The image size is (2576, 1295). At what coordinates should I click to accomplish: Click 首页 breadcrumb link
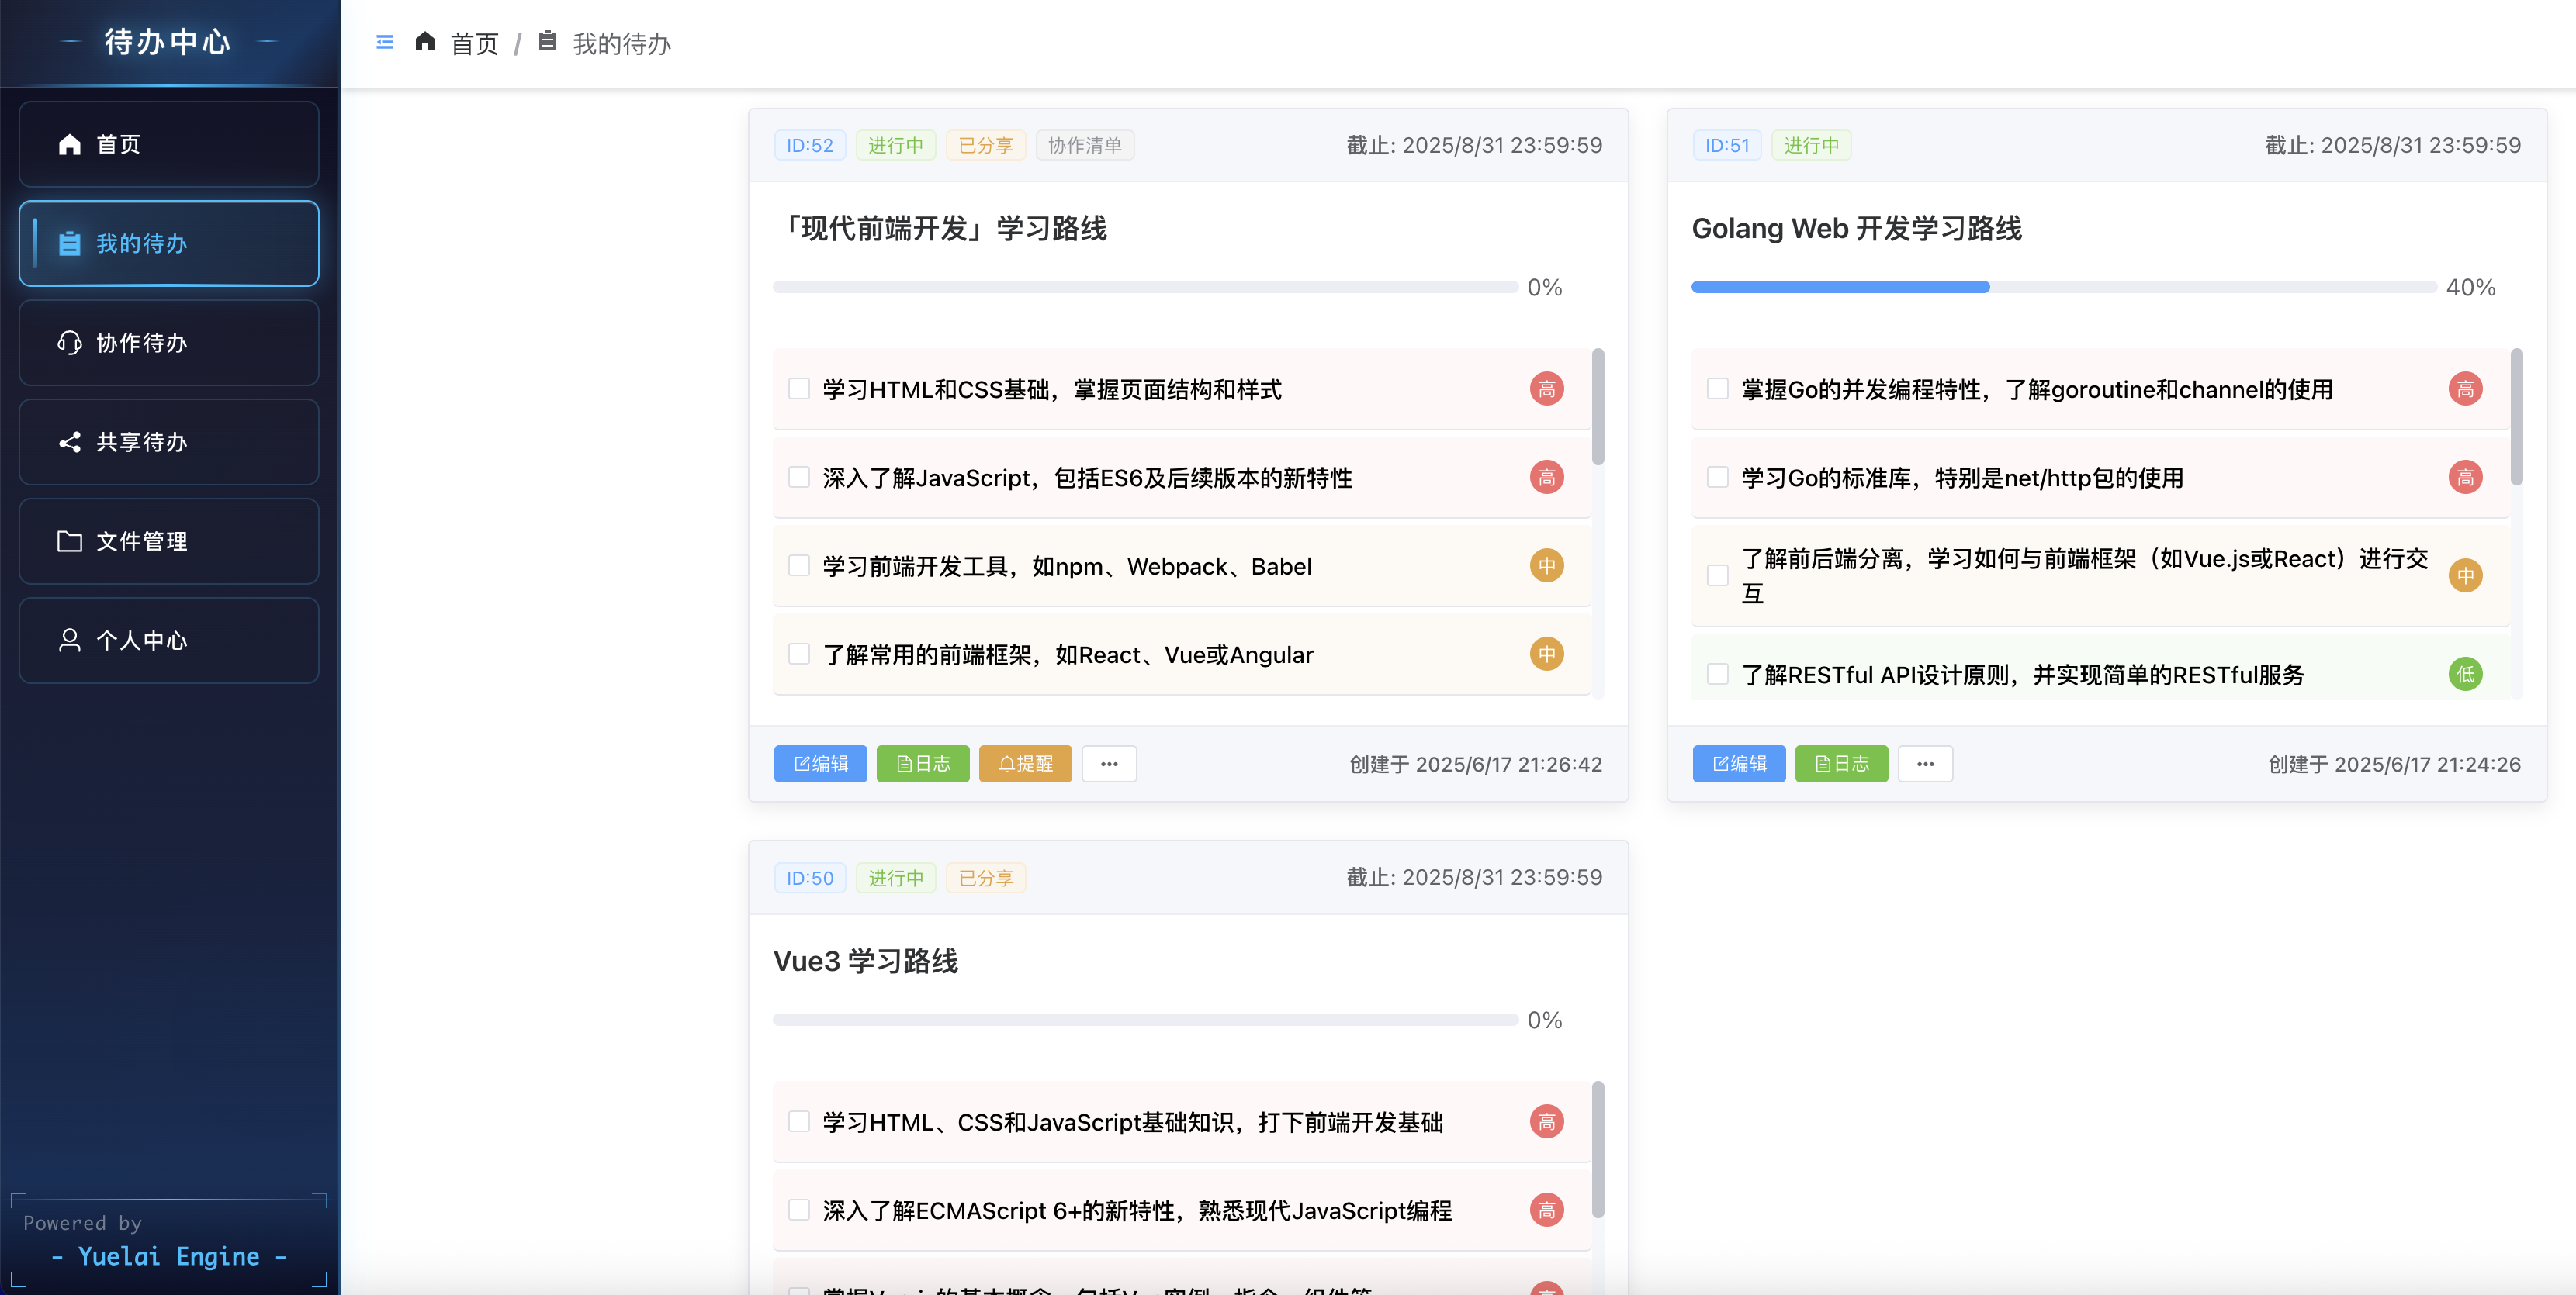pos(474,43)
